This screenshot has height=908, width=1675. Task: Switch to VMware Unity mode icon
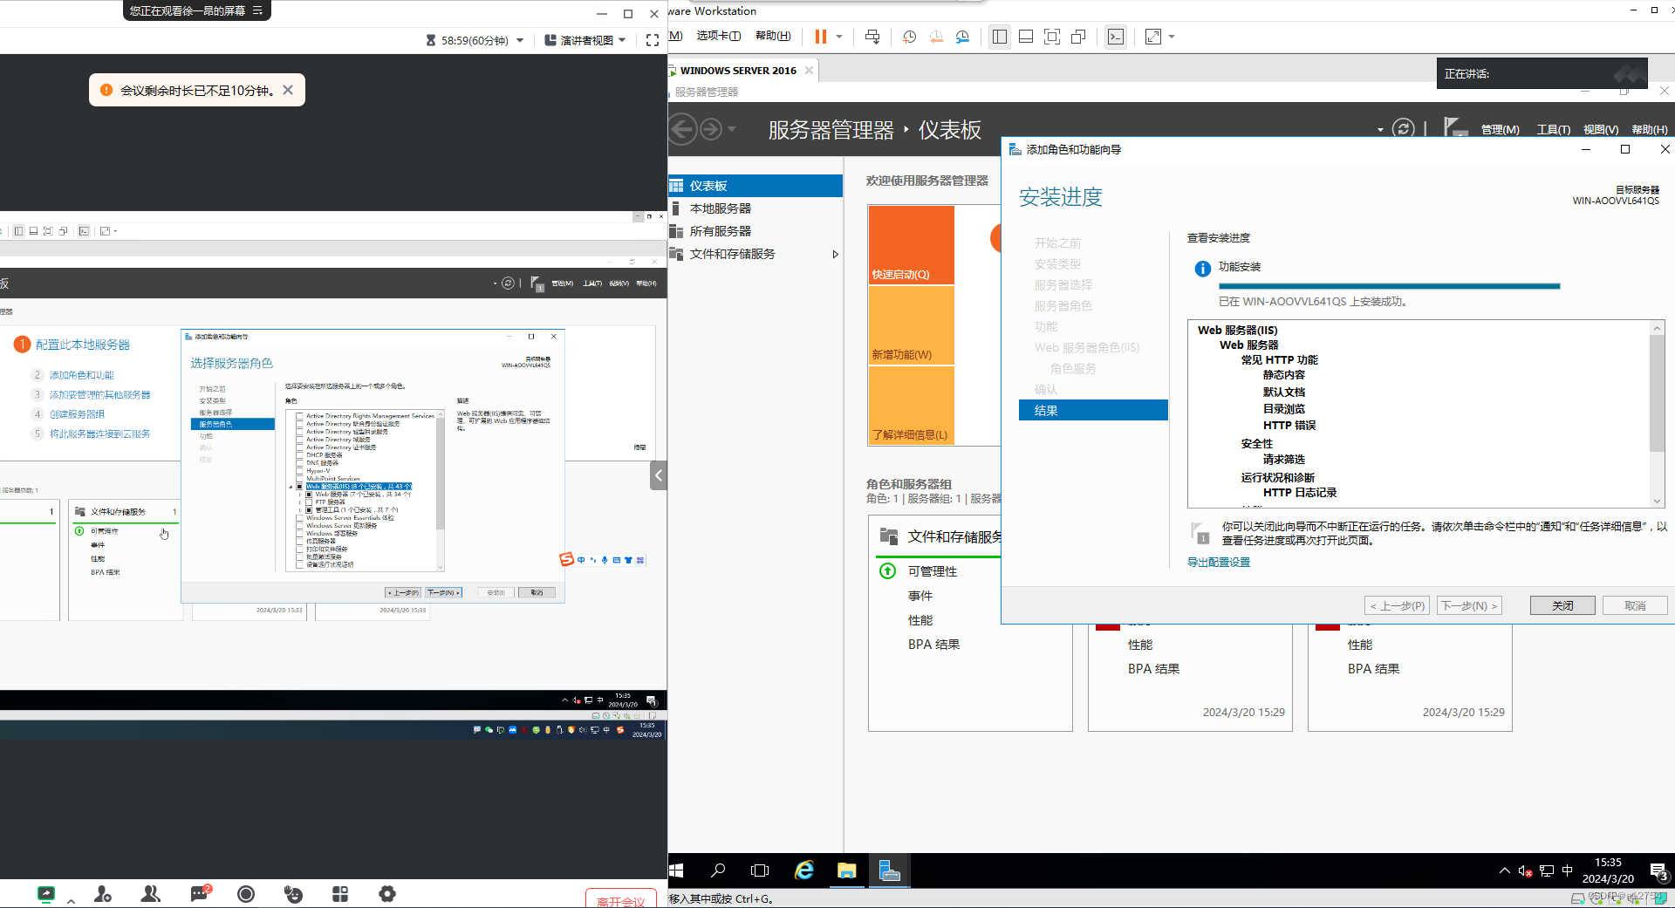1078,37
